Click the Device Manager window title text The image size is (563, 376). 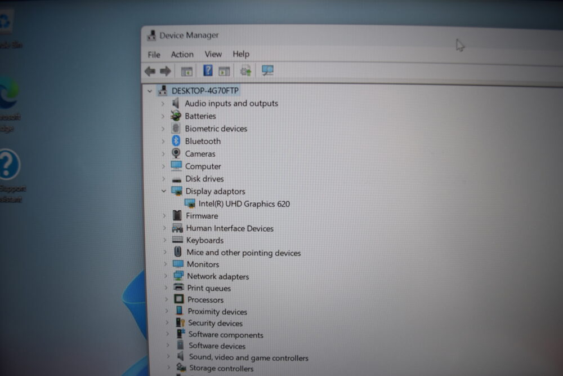[189, 35]
